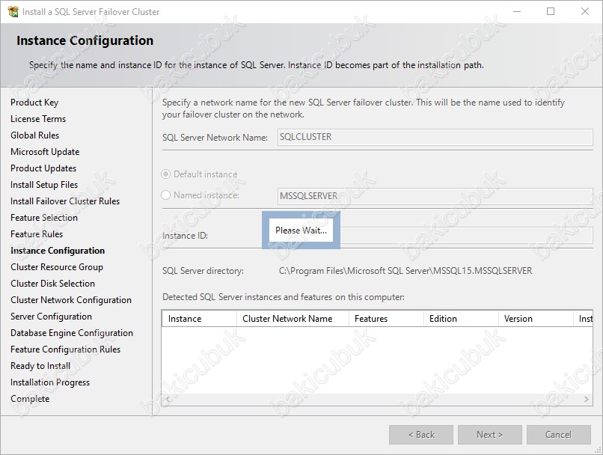
Task: Open the Server Configuration step
Action: click(51, 317)
